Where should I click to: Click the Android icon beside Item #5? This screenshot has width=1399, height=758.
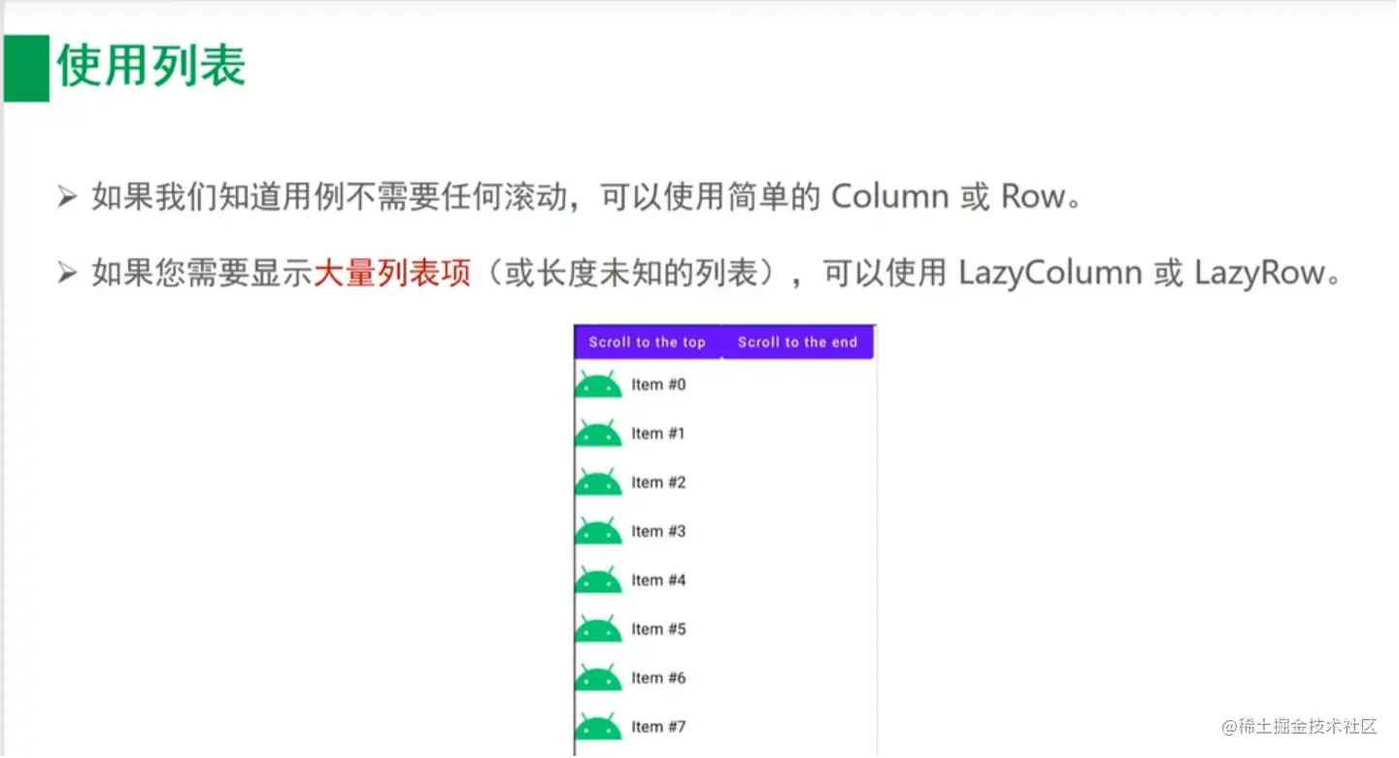click(598, 628)
